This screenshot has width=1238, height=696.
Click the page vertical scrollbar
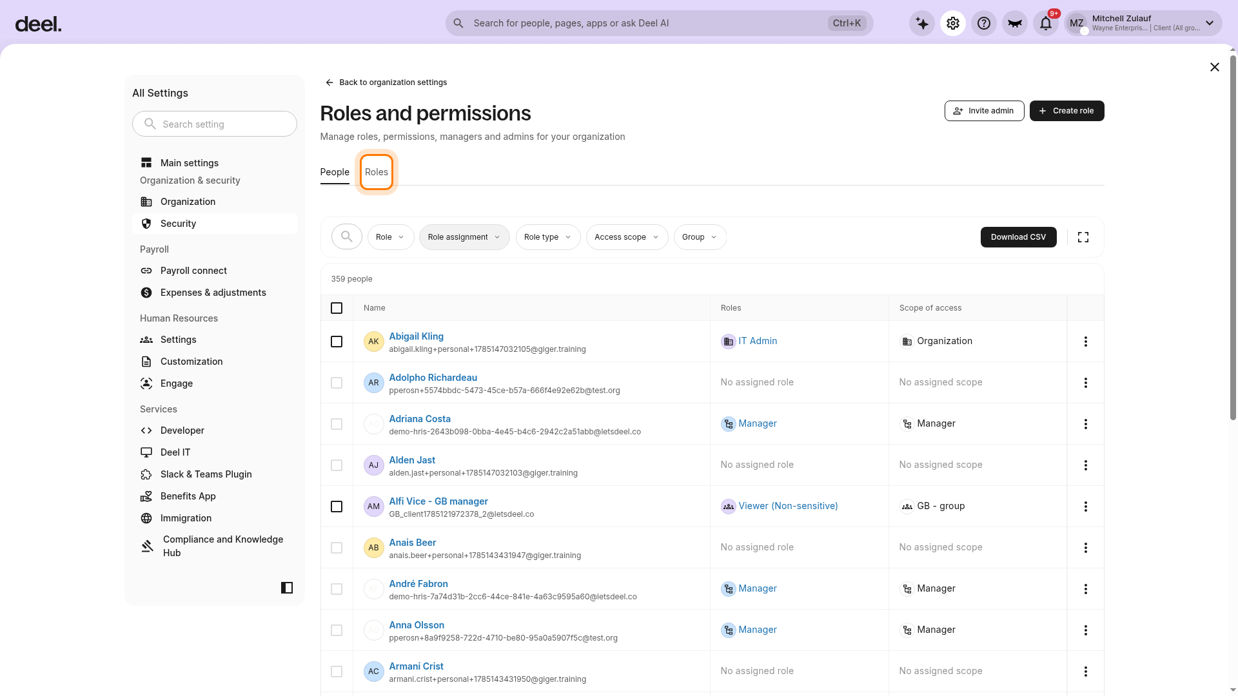1233,238
